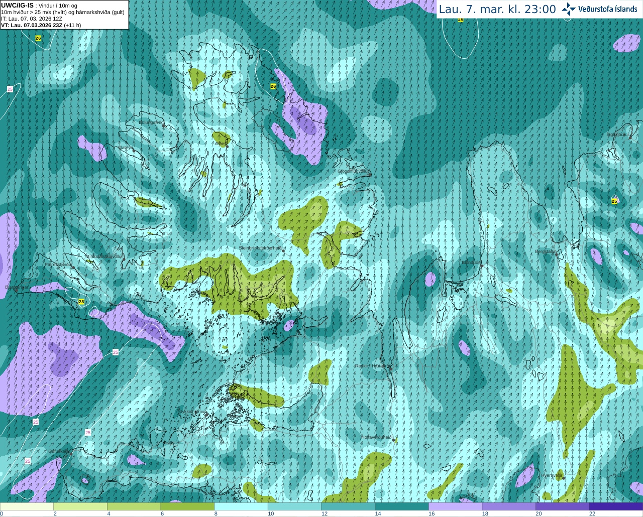Image resolution: width=643 pixels, height=517 pixels.
Task: Click the Patreksfjörður station label
Action: pyautogui.click(x=58, y=264)
